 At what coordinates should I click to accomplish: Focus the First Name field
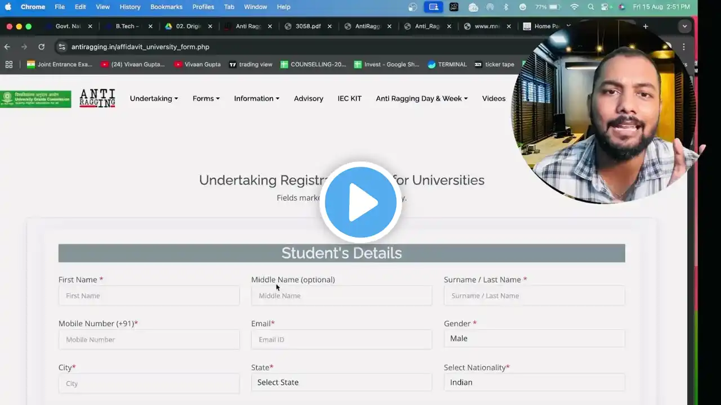tap(149, 295)
